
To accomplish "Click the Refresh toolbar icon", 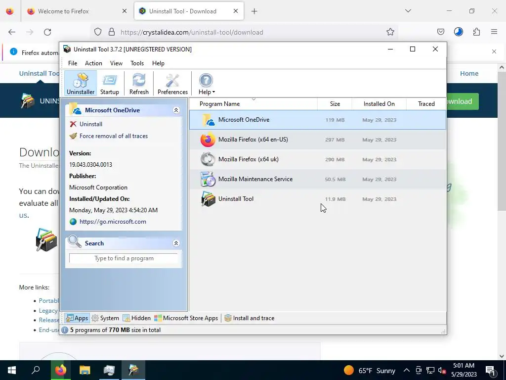I will point(139,83).
